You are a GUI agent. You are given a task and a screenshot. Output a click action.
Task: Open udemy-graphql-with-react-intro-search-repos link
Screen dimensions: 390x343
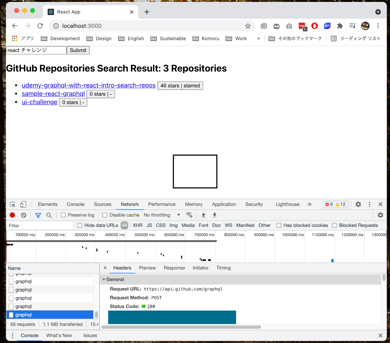click(89, 85)
